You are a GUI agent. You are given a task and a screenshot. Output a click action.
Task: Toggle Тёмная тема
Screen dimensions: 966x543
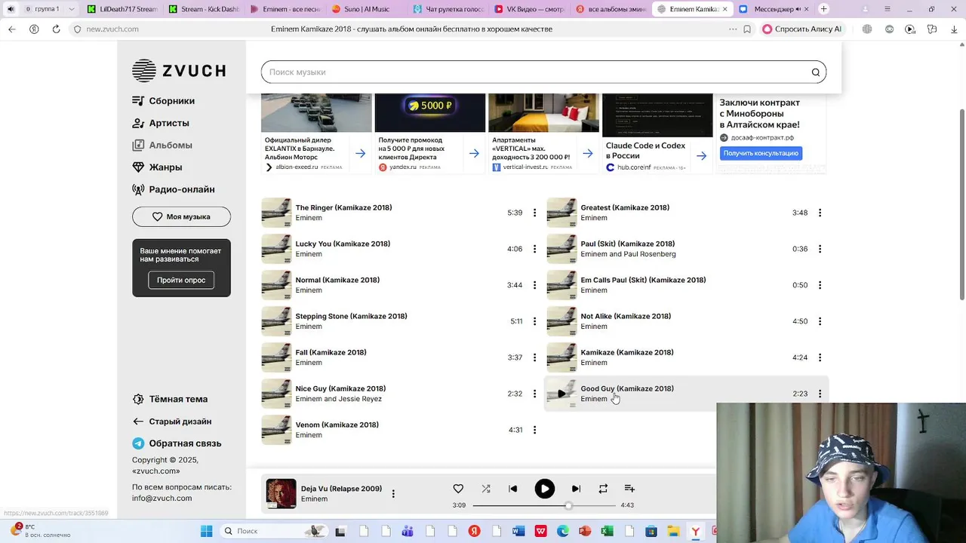pyautogui.click(x=170, y=399)
